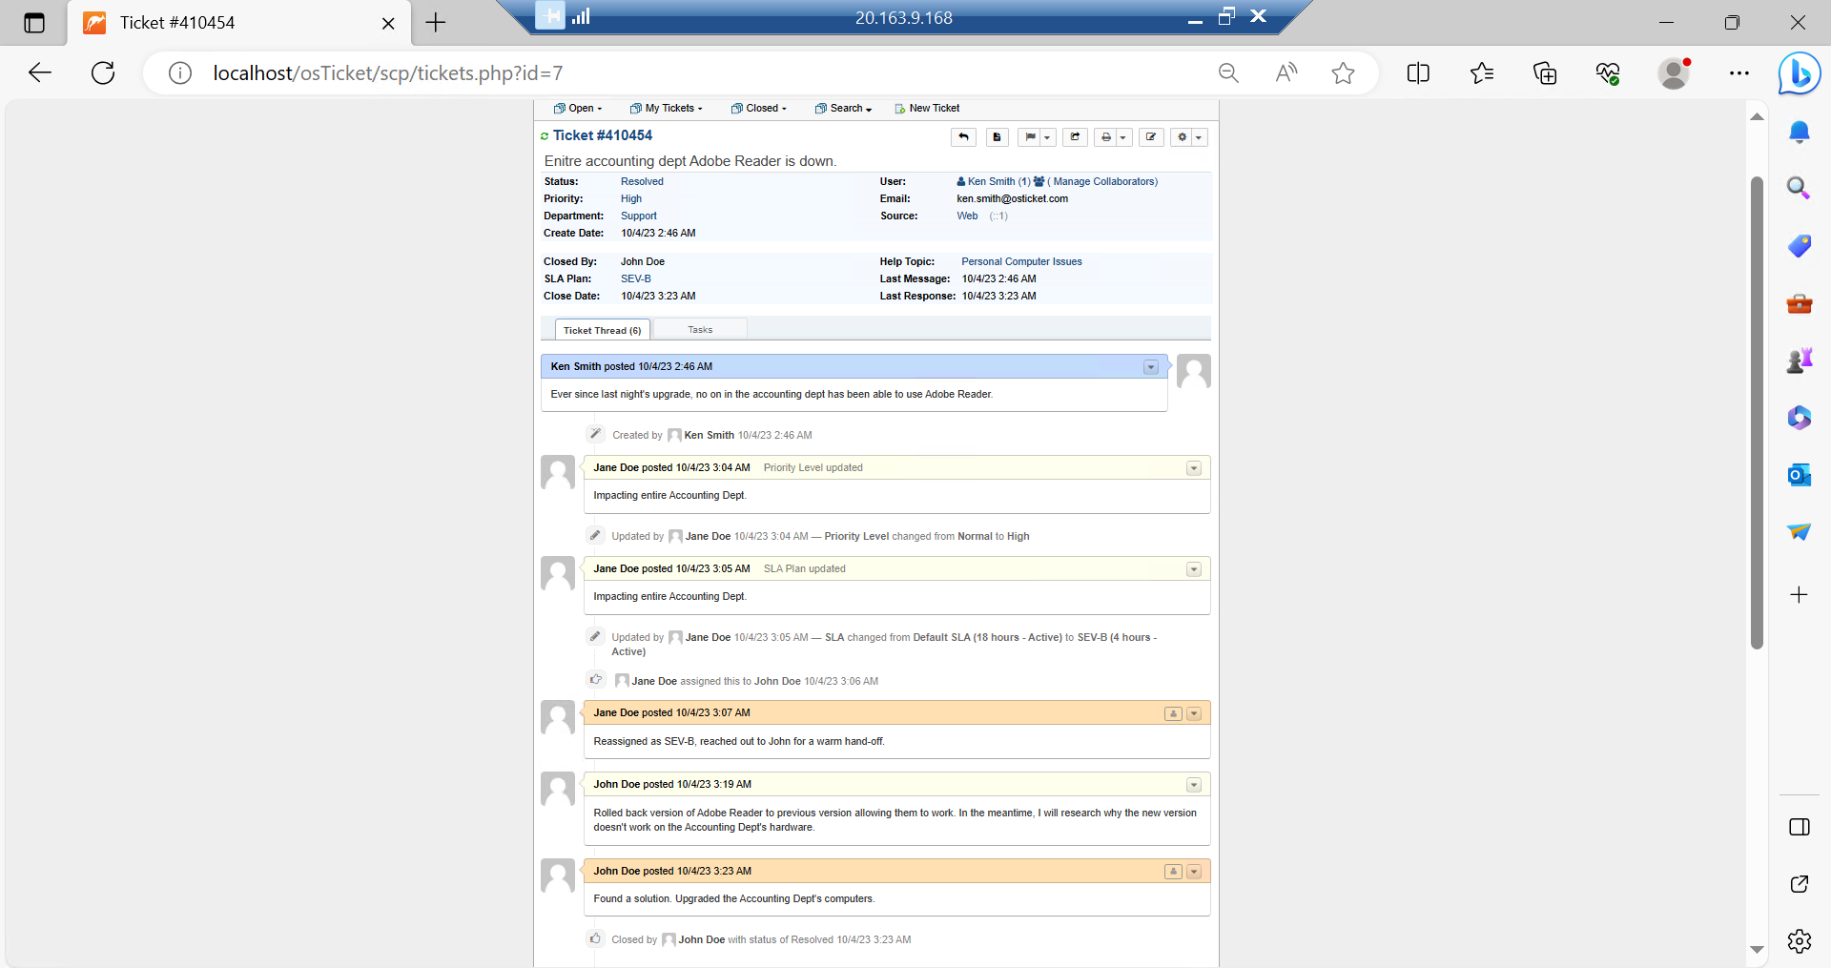The image size is (1831, 968).
Task: Expand the dropdown on Ken Smith's post
Action: 1150,366
